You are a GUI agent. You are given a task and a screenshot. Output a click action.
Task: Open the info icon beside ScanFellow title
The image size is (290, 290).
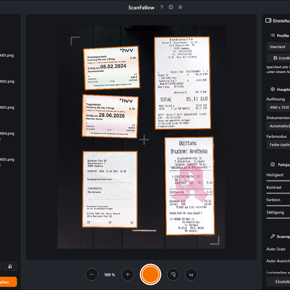click(171, 7)
